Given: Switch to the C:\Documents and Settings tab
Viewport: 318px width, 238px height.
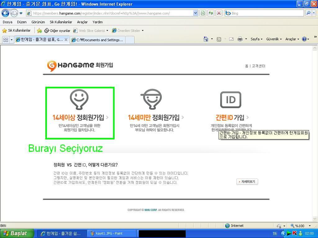Looking at the screenshot, I should pyautogui.click(x=97, y=40).
